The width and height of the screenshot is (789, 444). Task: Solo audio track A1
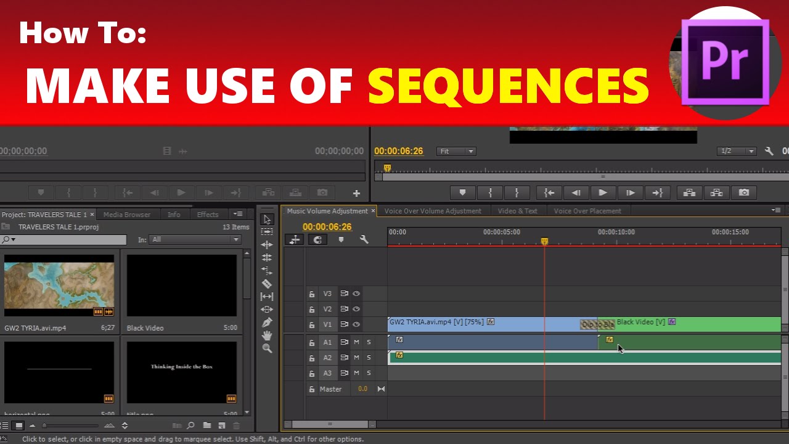click(369, 342)
